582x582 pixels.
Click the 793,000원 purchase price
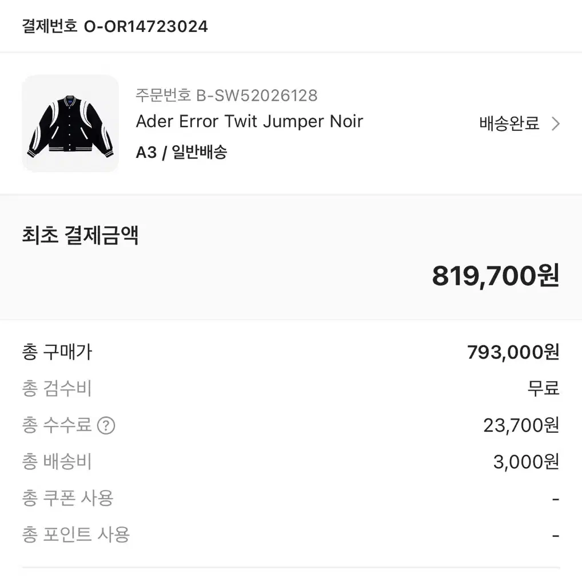[x=513, y=352]
